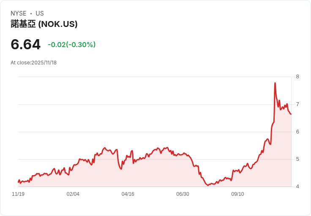Click the highest peak of the red price line
The width and height of the screenshot is (311, 216).
275,83
